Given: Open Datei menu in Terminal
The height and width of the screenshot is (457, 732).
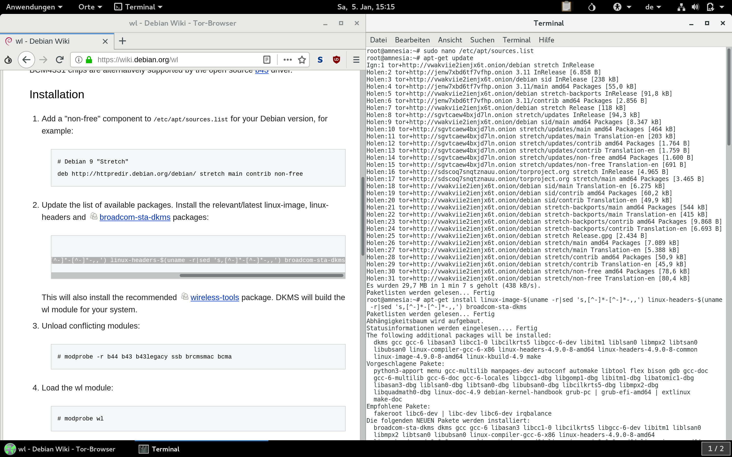Looking at the screenshot, I should point(378,40).
